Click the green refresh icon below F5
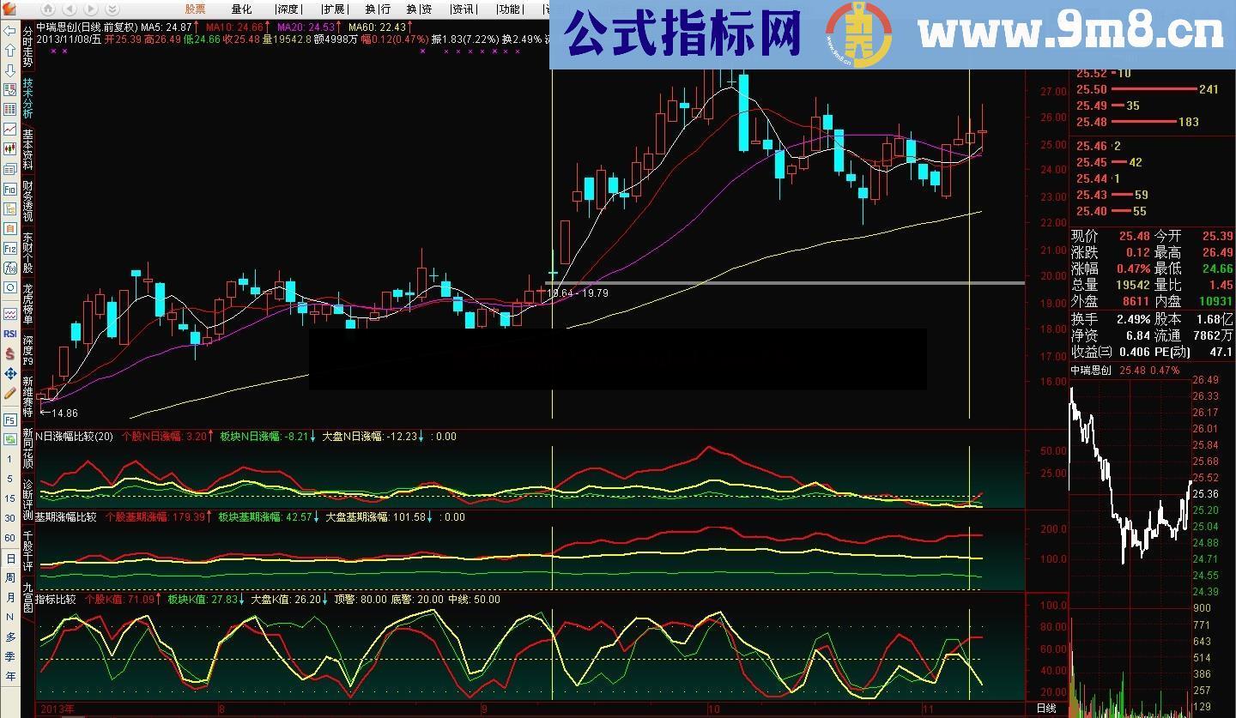Screen dimensions: 1236x718 click(x=9, y=439)
